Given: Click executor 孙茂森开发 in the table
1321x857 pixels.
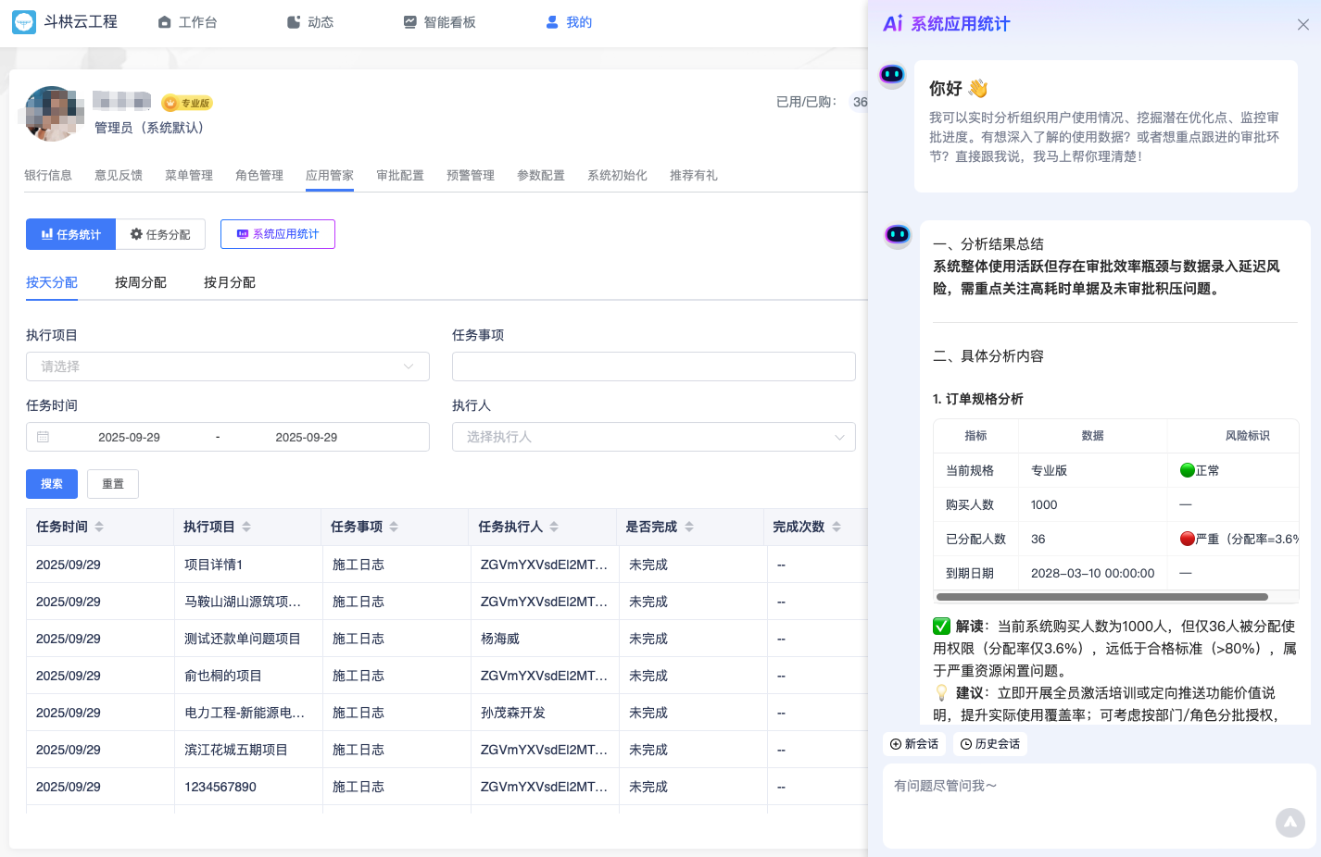Looking at the screenshot, I should (x=513, y=713).
